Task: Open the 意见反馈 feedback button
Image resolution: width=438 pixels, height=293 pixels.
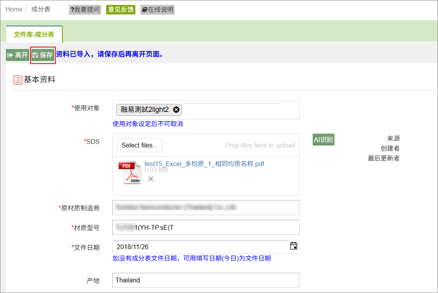Action: click(x=121, y=9)
